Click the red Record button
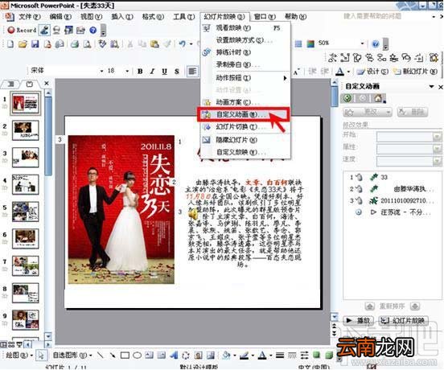Viewport: 444px width, 370px height. point(22,30)
